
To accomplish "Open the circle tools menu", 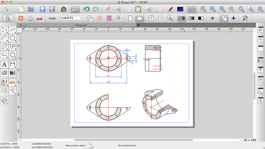I will [13, 38].
